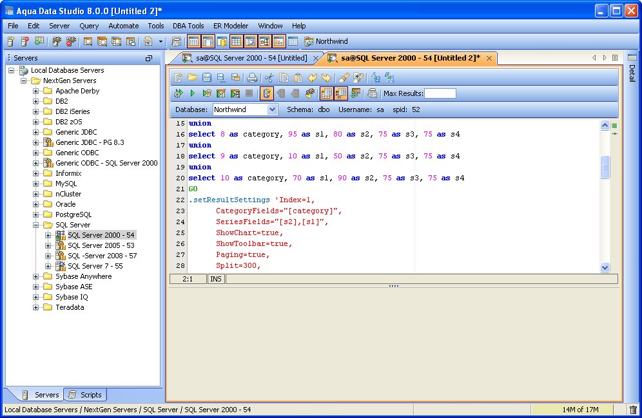Click the Undo arrow icon

pyautogui.click(x=313, y=77)
